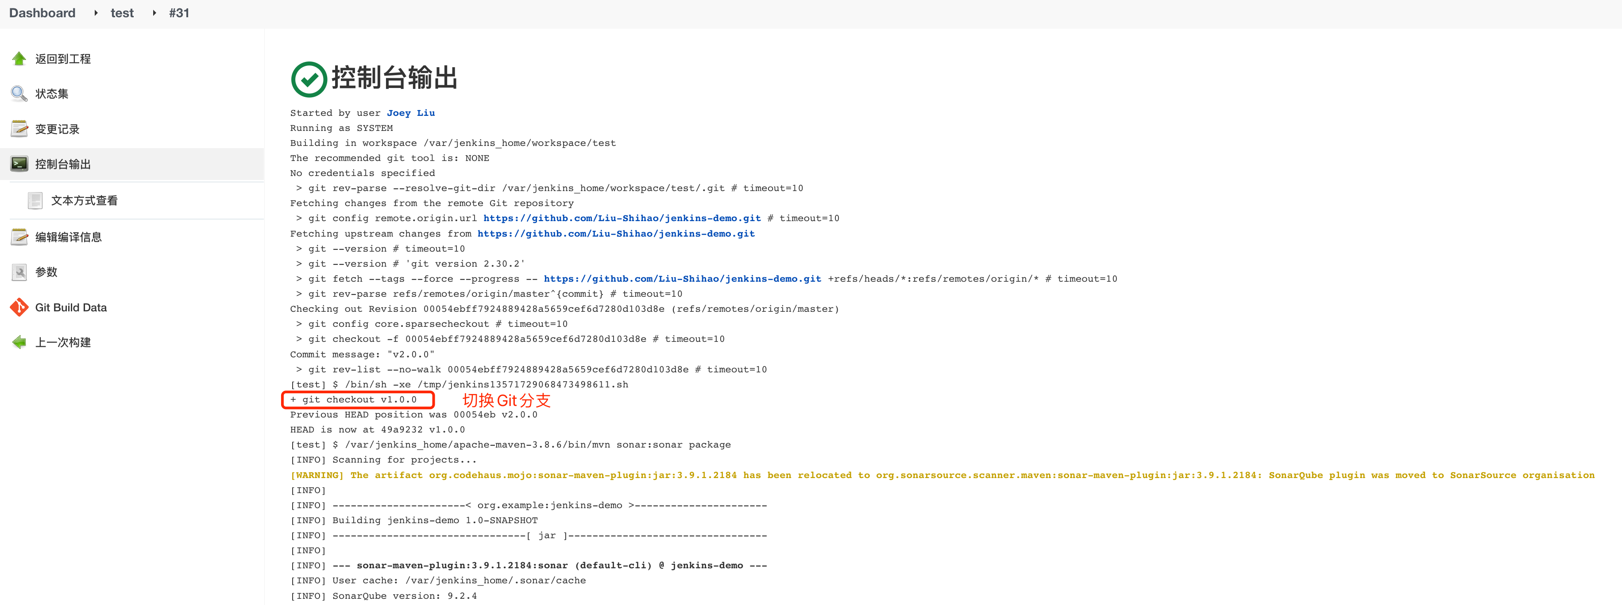Open repository link in Fetching upstream changes line
Viewport: 1622px width, 605px height.
(x=615, y=234)
